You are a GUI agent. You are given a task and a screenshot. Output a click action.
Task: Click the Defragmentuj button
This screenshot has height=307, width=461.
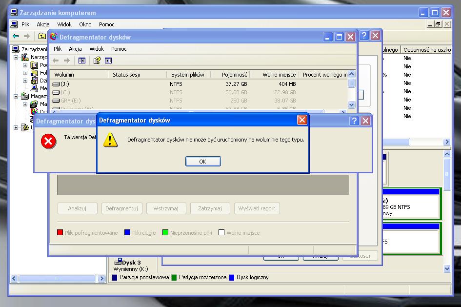[x=122, y=208]
